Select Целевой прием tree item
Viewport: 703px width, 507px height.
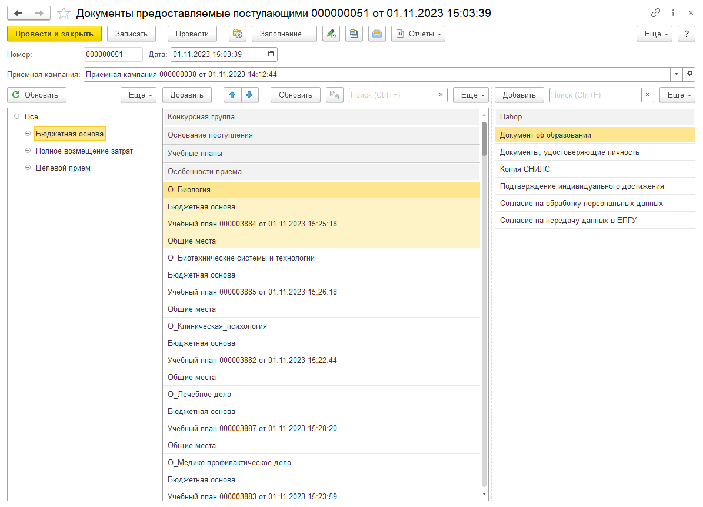(63, 168)
